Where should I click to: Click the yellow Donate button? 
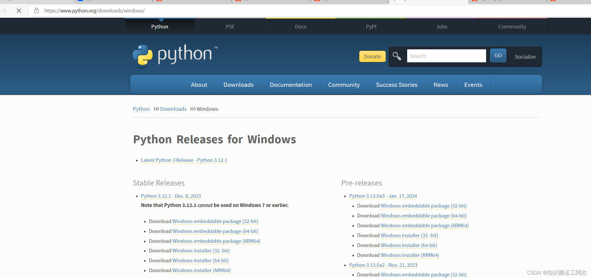point(372,56)
